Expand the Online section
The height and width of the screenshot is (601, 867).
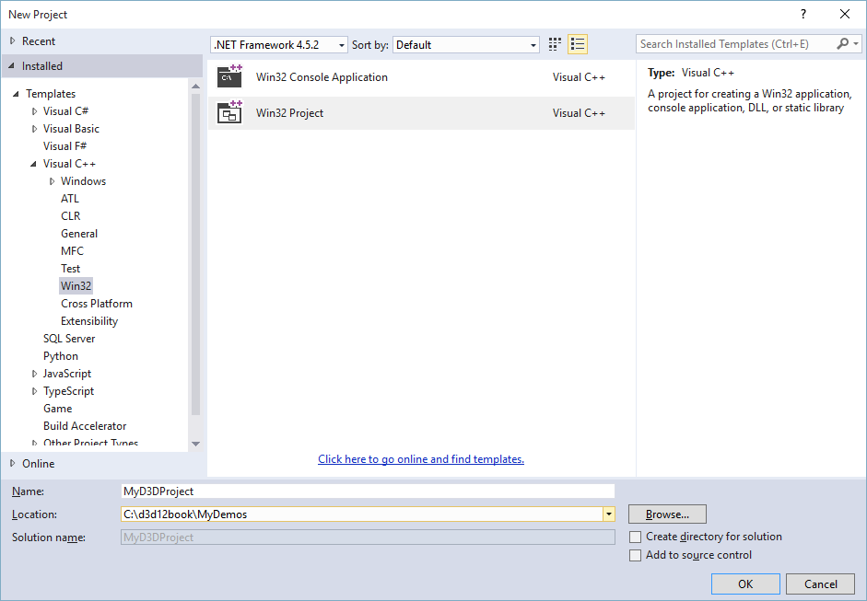(13, 464)
